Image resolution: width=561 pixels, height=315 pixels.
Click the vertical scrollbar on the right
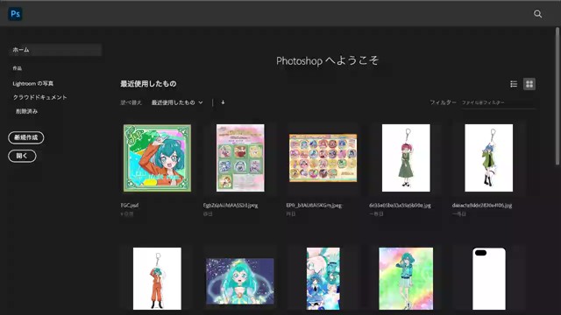tap(557, 96)
